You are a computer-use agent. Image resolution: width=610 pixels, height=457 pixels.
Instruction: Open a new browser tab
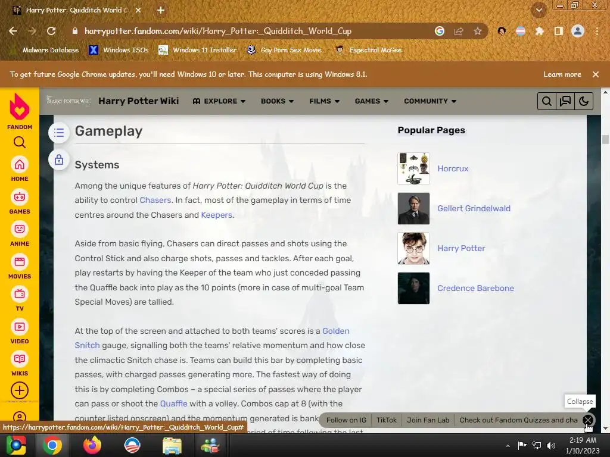pos(161,11)
